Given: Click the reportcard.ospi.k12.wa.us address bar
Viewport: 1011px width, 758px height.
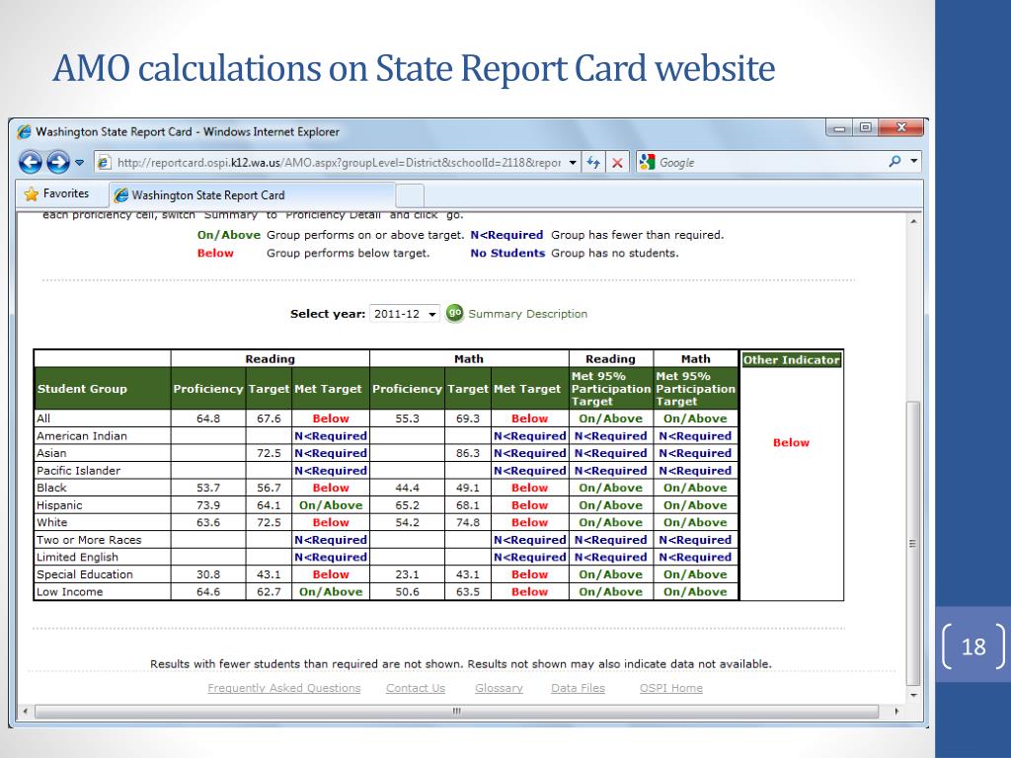Looking at the screenshot, I should 339,163.
